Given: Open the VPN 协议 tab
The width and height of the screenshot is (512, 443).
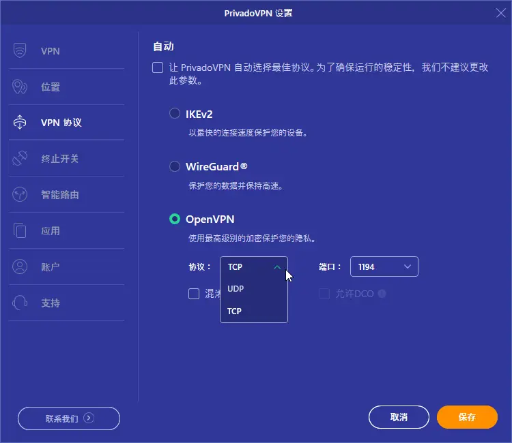Looking at the screenshot, I should (x=67, y=123).
